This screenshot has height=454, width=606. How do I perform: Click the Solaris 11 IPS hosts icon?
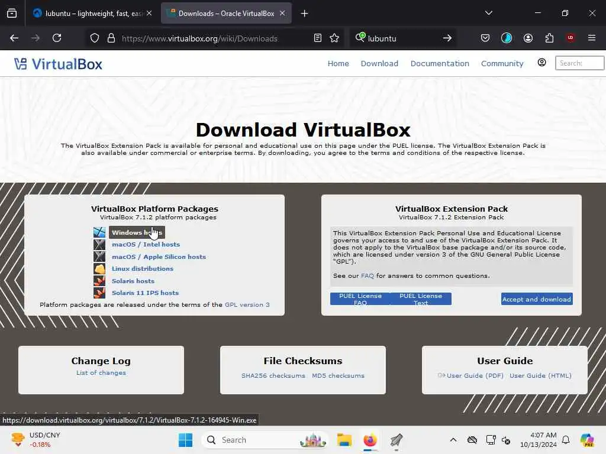pyautogui.click(x=99, y=293)
